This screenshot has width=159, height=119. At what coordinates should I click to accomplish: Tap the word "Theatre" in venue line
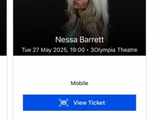(x=127, y=50)
